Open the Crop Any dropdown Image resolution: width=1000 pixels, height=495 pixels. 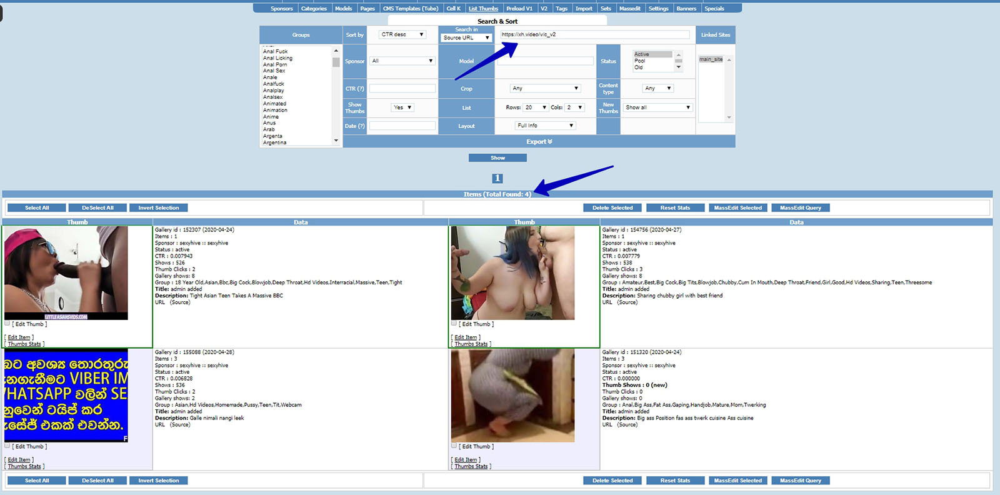[x=545, y=88]
